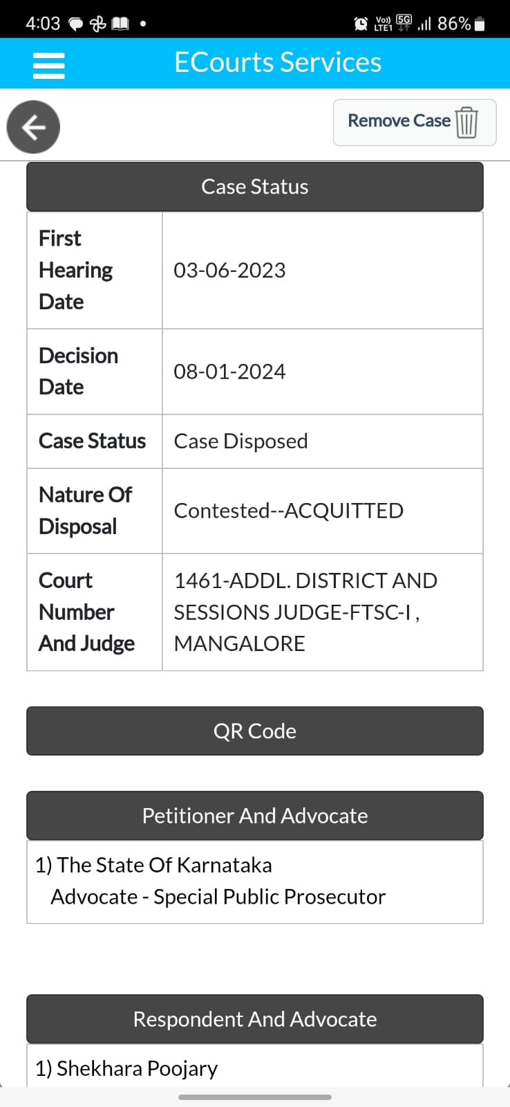This screenshot has height=1107, width=510.
Task: Tap the back arrow button
Action: click(33, 127)
